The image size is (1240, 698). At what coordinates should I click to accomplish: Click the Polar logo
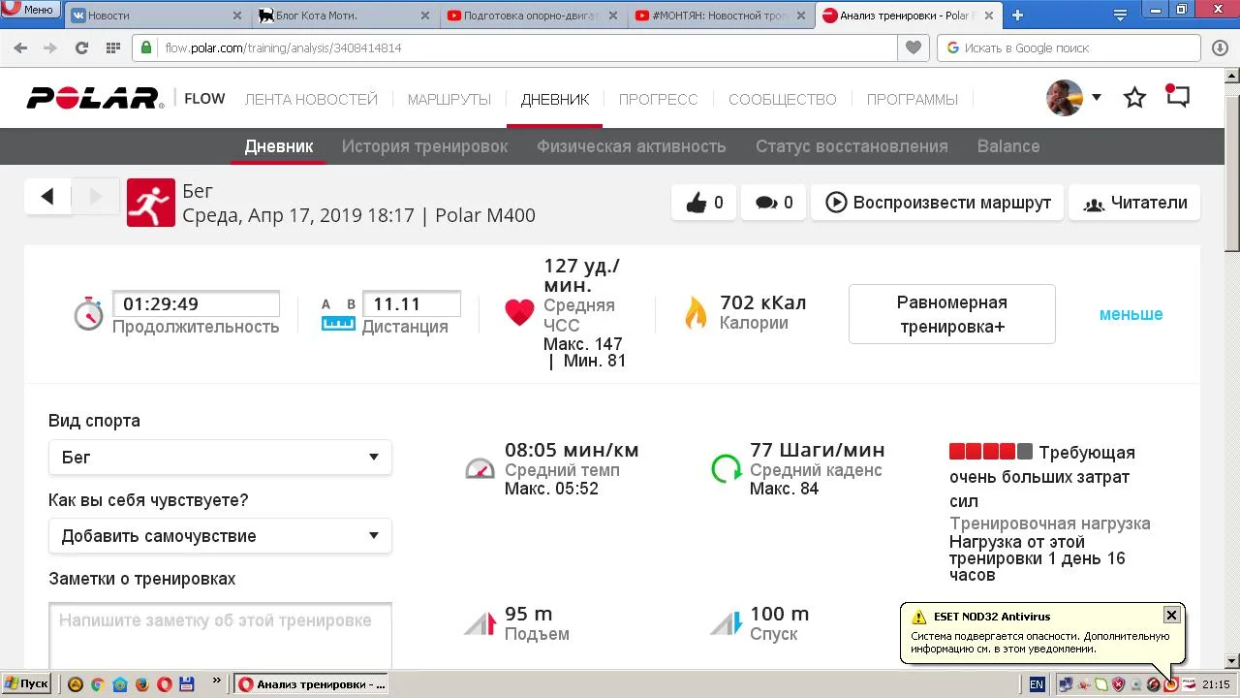click(x=95, y=98)
